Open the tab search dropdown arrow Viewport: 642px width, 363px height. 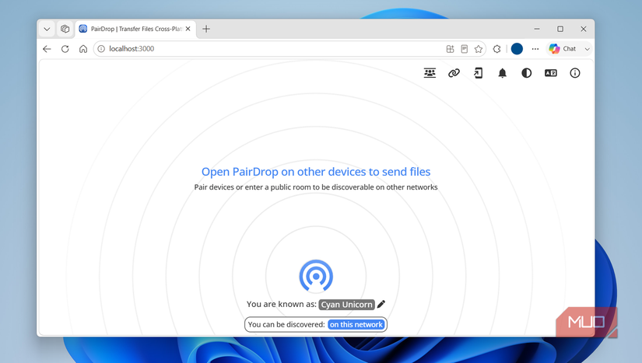47,29
